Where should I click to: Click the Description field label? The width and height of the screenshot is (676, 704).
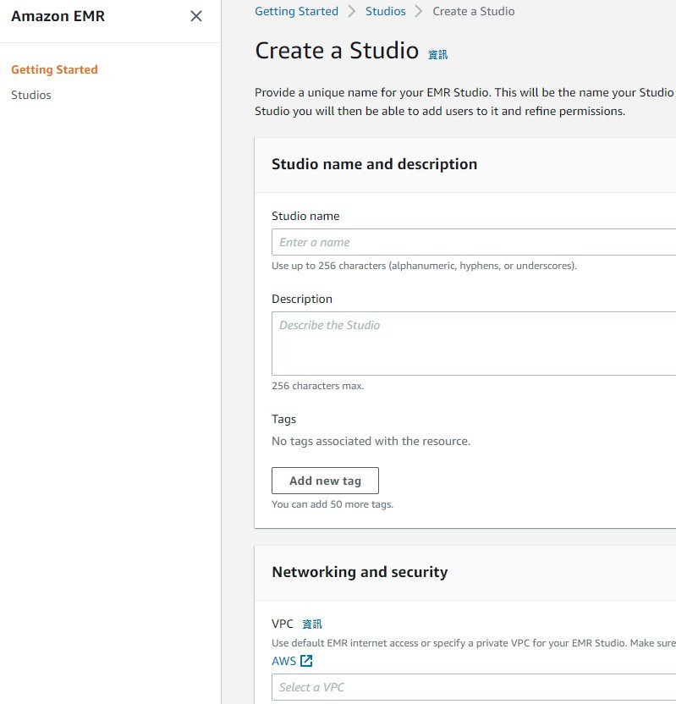point(302,299)
